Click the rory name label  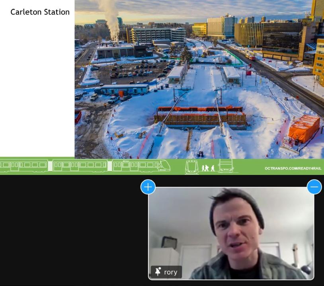[x=170, y=272]
